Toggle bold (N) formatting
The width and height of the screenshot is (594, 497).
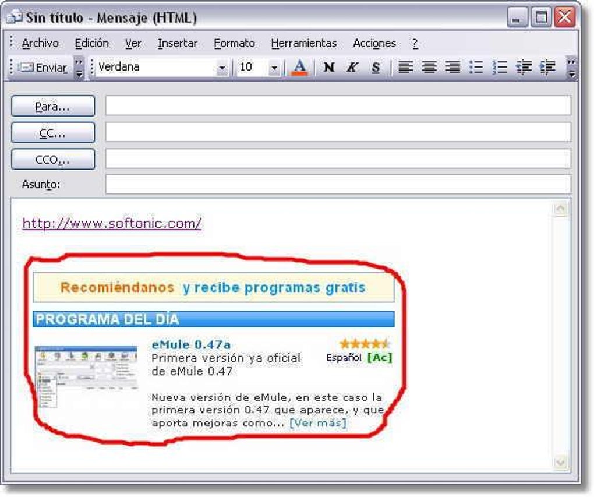point(329,68)
